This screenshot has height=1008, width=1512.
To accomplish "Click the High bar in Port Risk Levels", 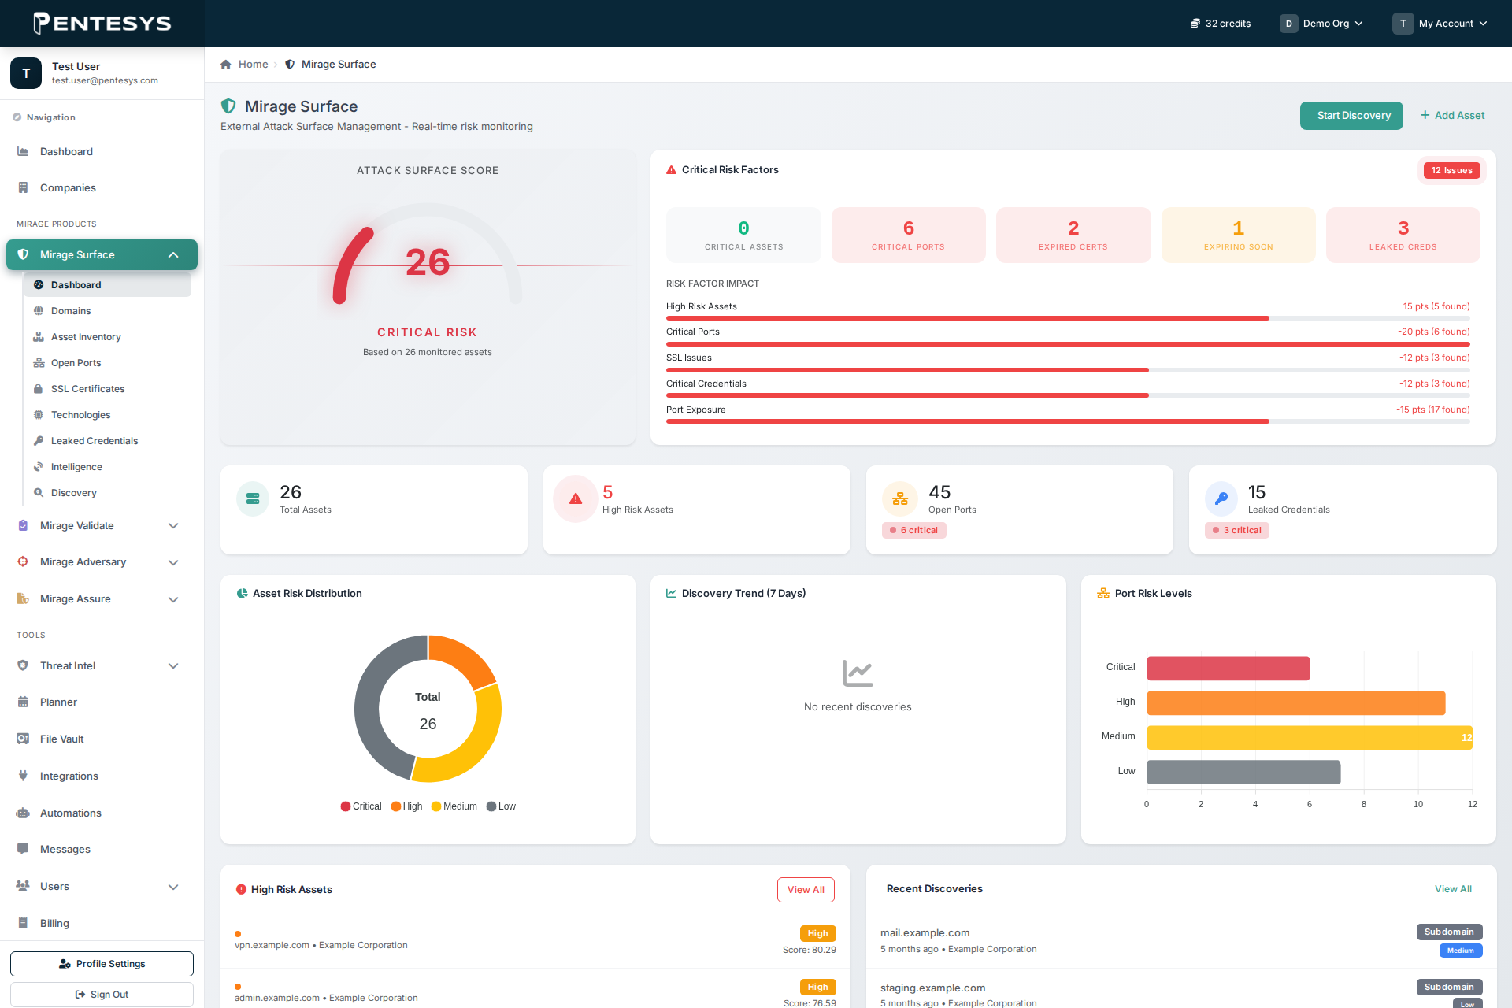I will click(x=1296, y=702).
